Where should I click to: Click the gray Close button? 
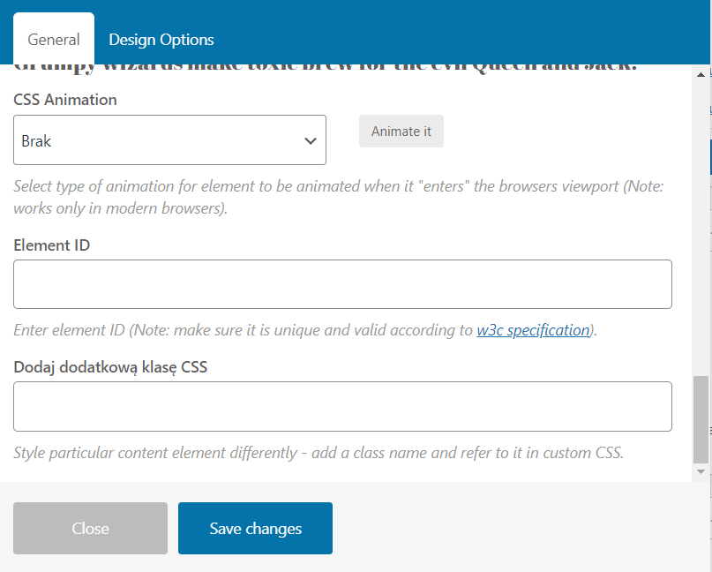pos(90,528)
